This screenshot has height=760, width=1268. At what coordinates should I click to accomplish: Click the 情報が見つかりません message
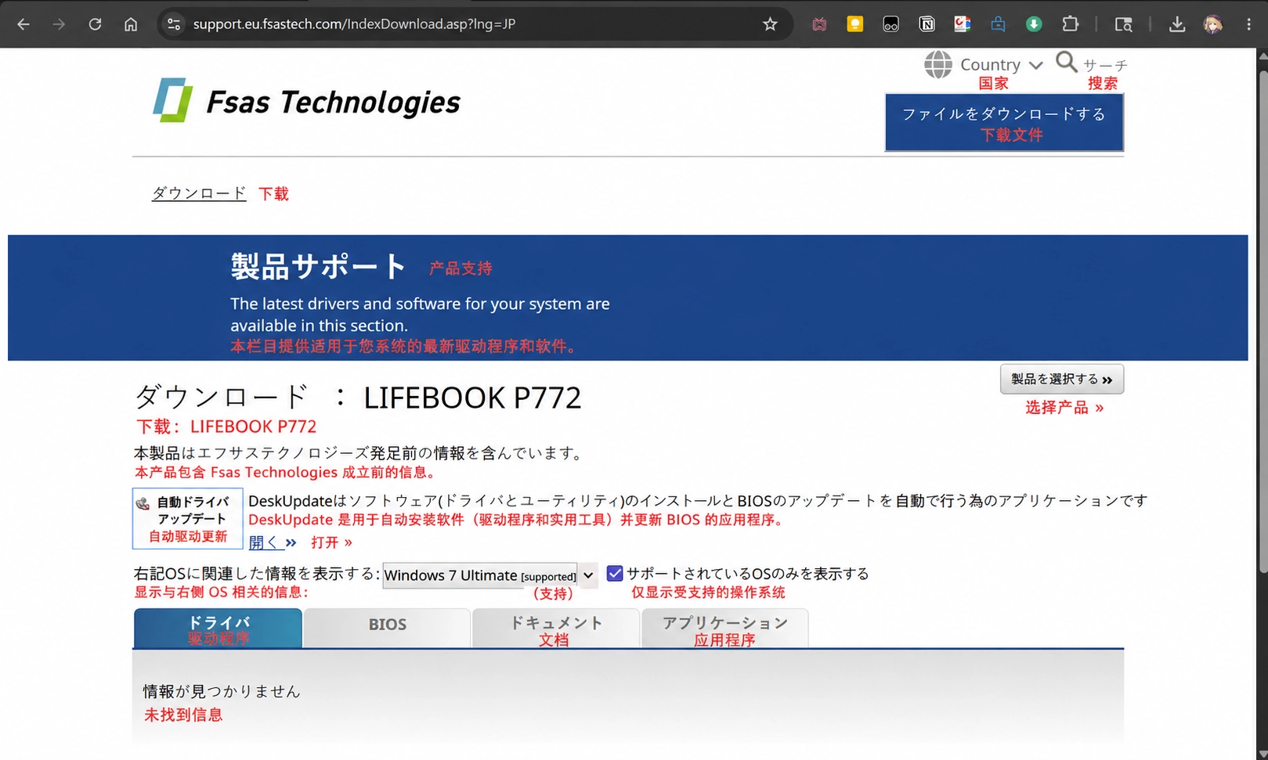(x=222, y=691)
